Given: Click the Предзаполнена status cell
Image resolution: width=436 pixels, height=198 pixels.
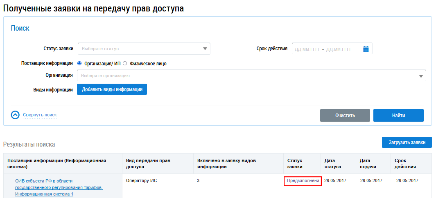Looking at the screenshot, I should 303,180.
